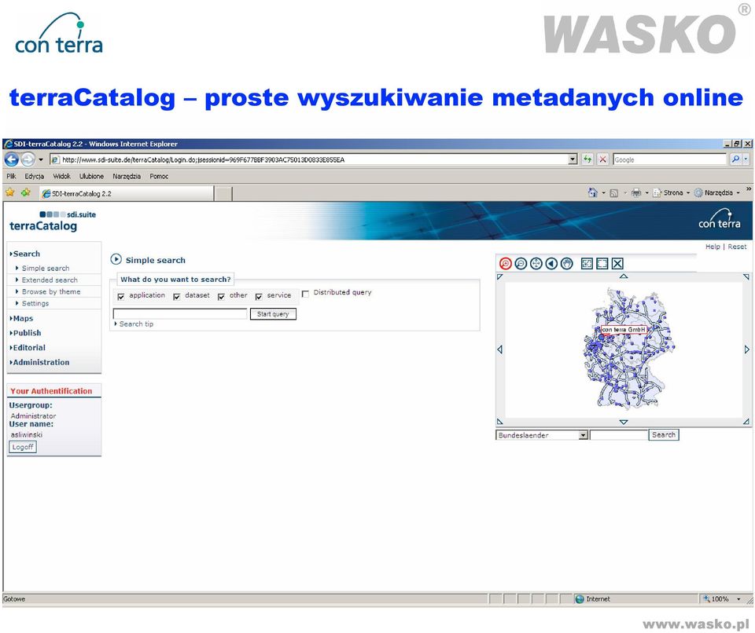Open the Bundeslaender dropdown
The image size is (755, 633).
pos(583,435)
